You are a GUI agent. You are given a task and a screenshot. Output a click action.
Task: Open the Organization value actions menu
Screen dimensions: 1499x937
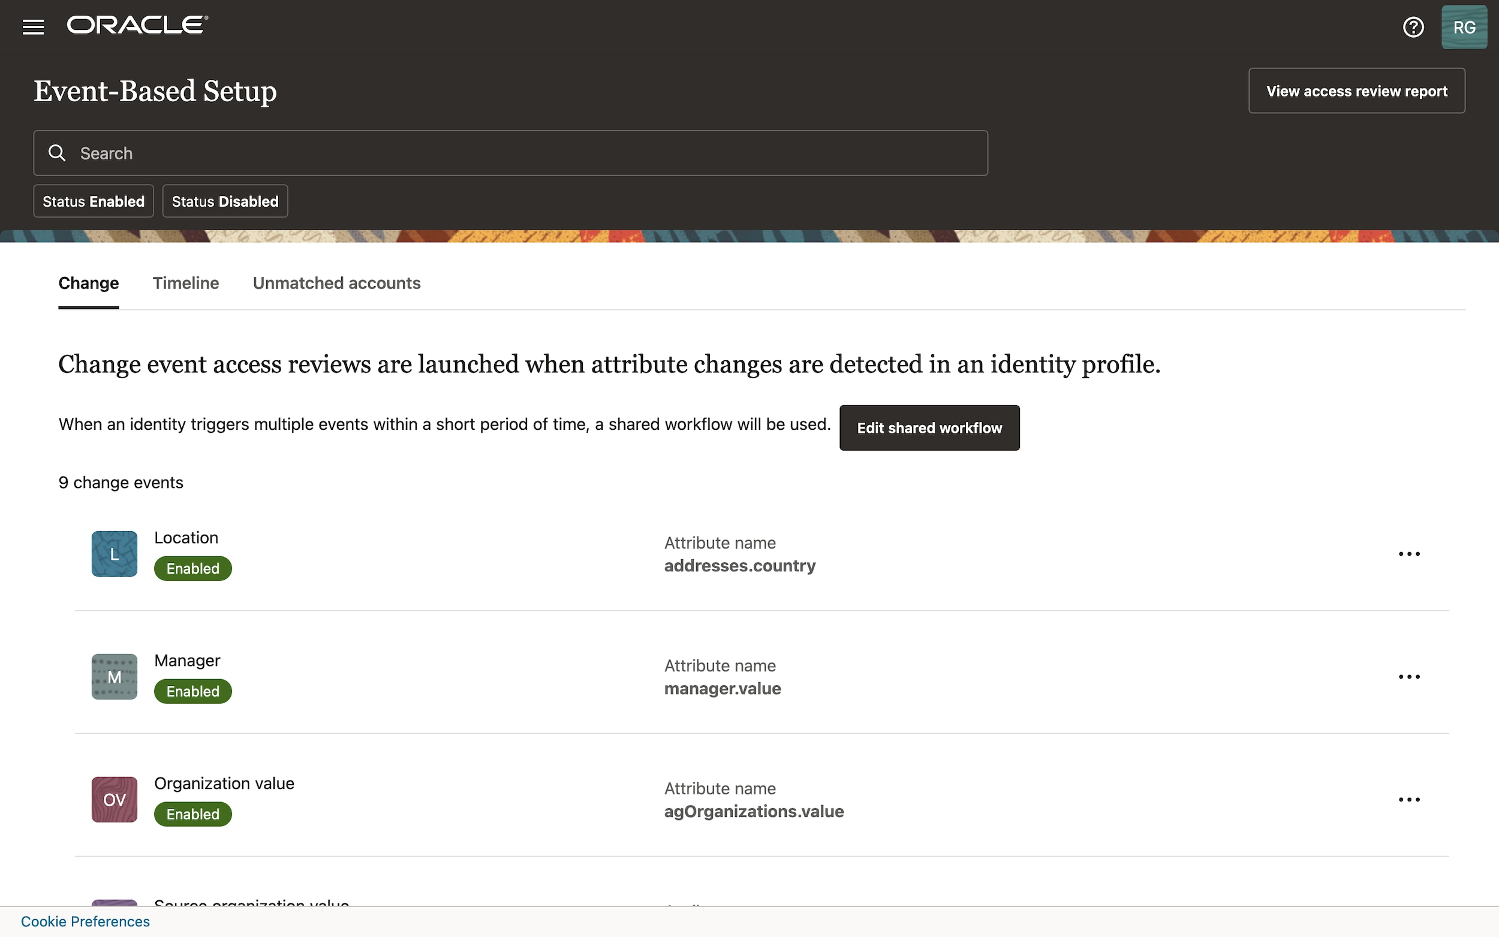tap(1410, 800)
